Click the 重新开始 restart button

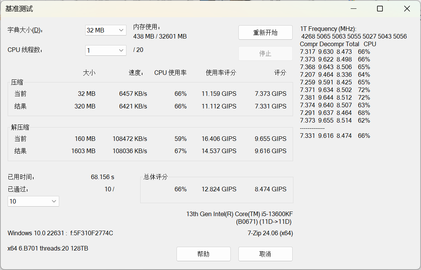pos(265,32)
